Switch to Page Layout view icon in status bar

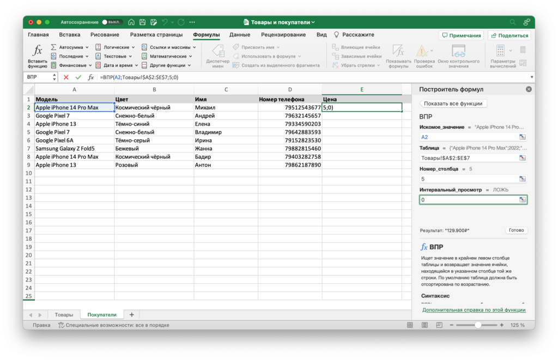click(424, 325)
